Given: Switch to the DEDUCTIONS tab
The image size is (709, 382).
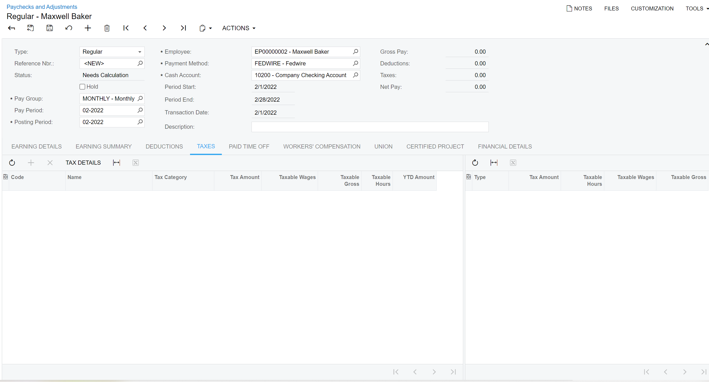Looking at the screenshot, I should click(x=164, y=146).
